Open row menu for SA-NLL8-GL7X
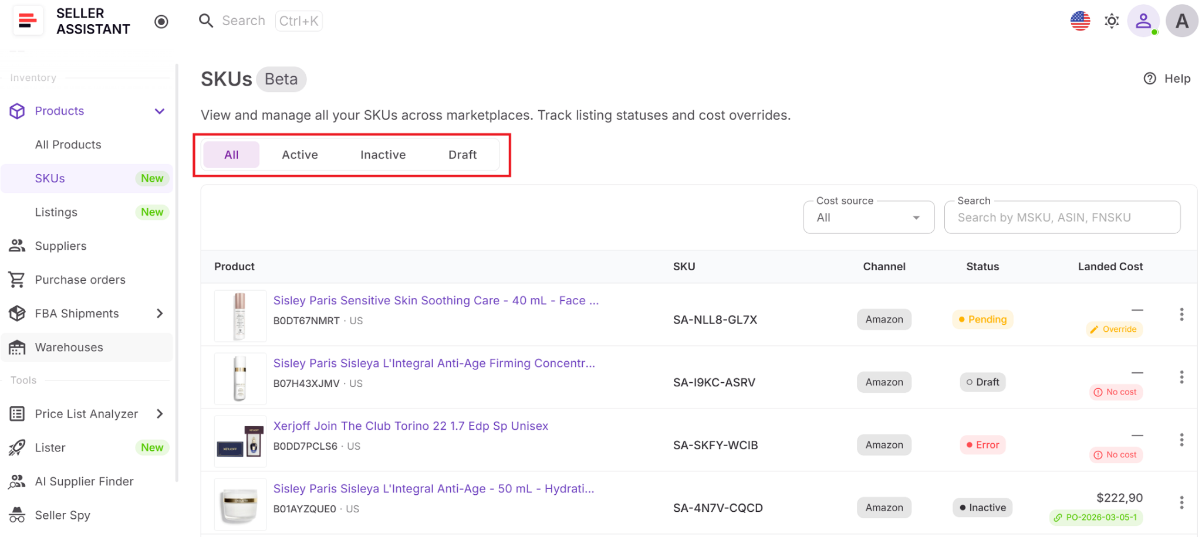The width and height of the screenshot is (1202, 537). [1181, 315]
